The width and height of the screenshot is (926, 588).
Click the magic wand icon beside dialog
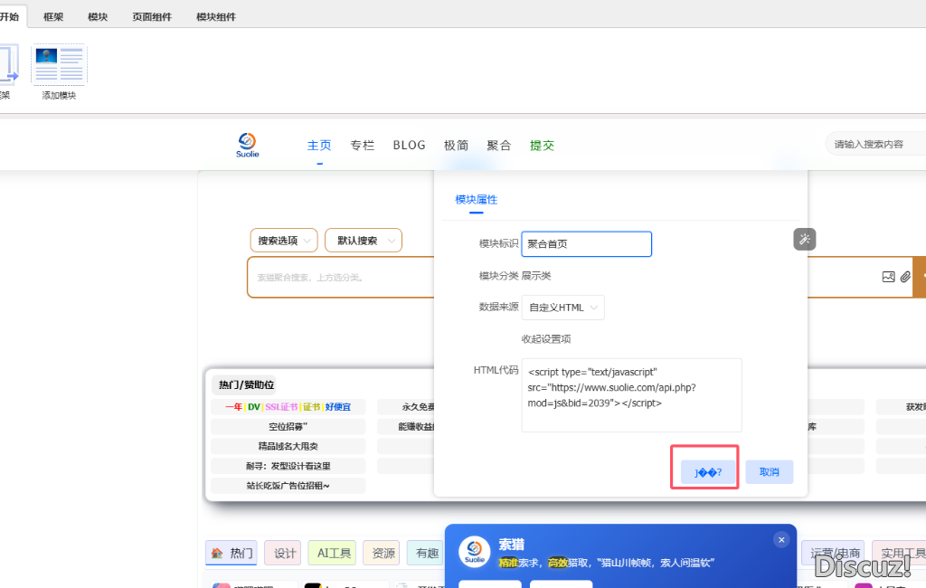click(x=805, y=239)
